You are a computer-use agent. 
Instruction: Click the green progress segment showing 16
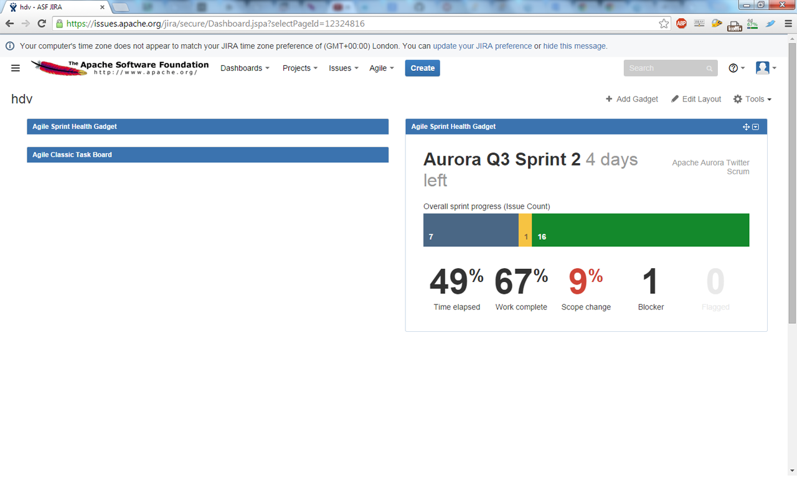click(641, 230)
